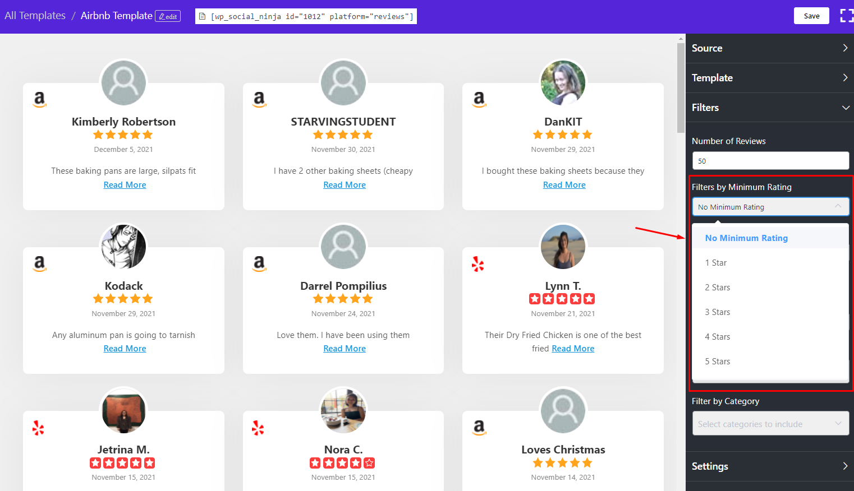Click the shortcode document icon in the header
This screenshot has height=491, width=854.
pos(202,16)
